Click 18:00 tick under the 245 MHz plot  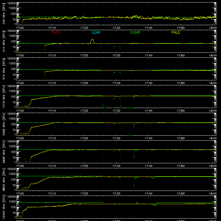[213, 28]
